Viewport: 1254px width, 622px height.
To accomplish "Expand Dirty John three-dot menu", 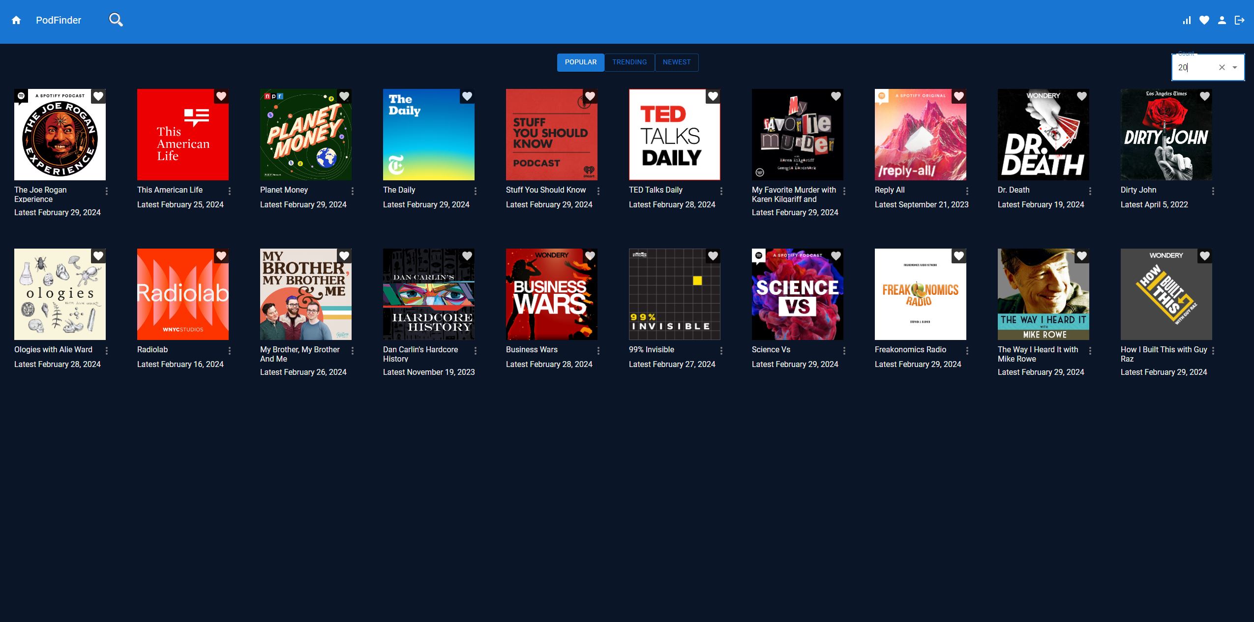I will [x=1213, y=191].
